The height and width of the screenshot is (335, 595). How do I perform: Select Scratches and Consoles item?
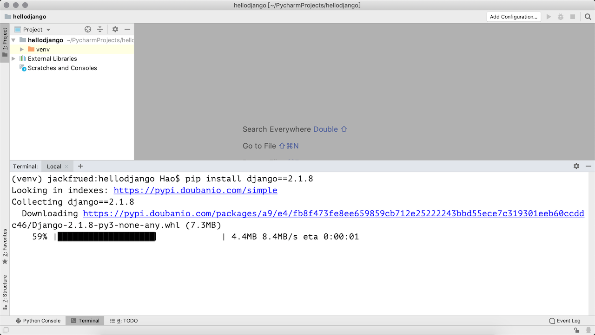62,68
